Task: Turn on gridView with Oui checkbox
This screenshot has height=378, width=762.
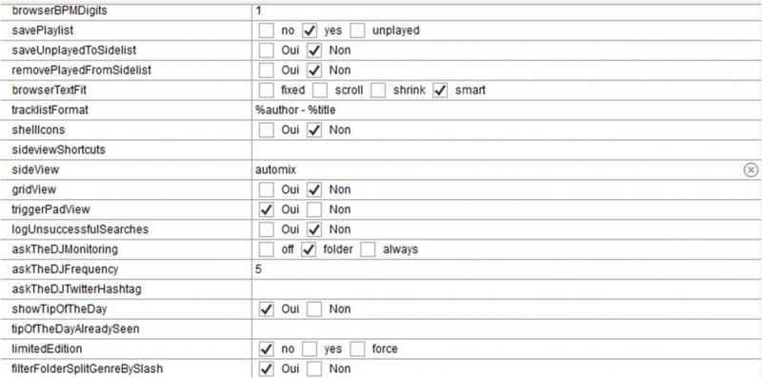Action: click(267, 189)
